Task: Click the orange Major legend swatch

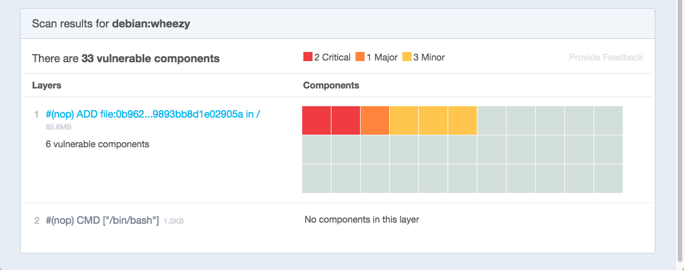Action: [360, 57]
